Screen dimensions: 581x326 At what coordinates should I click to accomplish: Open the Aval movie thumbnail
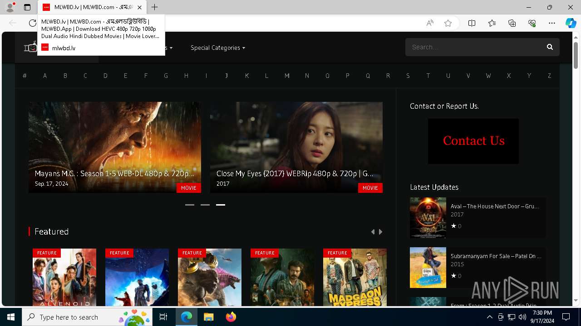tap(428, 218)
